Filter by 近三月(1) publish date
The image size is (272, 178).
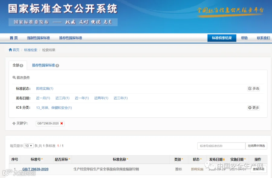point(63,98)
